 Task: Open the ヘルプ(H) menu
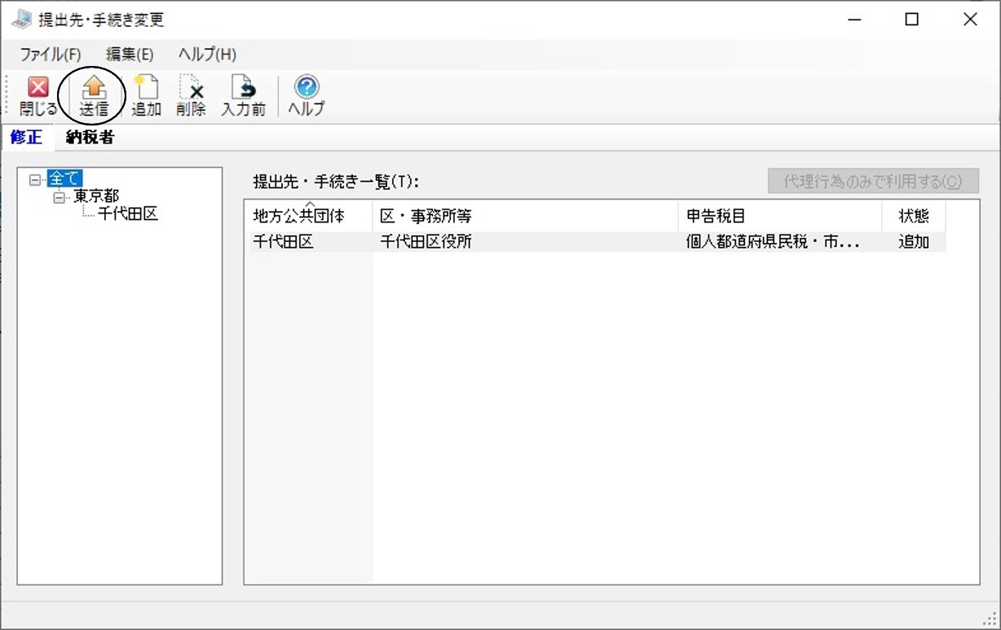coord(207,55)
